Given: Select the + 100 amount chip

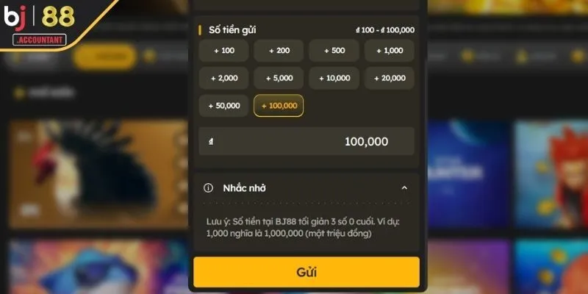Looking at the screenshot, I should pos(224,51).
